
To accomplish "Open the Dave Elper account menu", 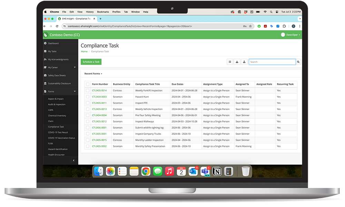I will pos(291,34).
